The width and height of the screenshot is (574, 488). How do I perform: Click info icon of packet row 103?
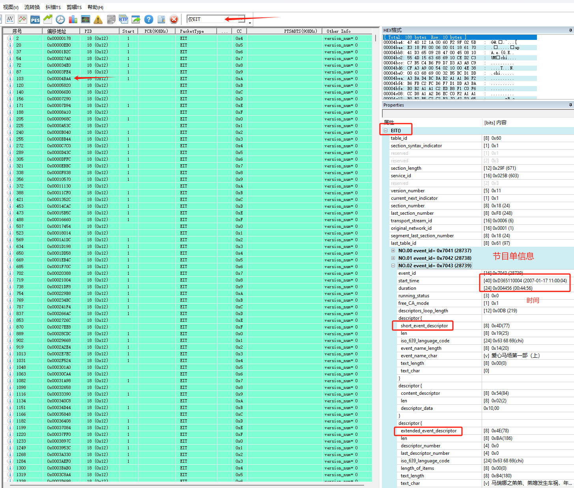[10, 79]
